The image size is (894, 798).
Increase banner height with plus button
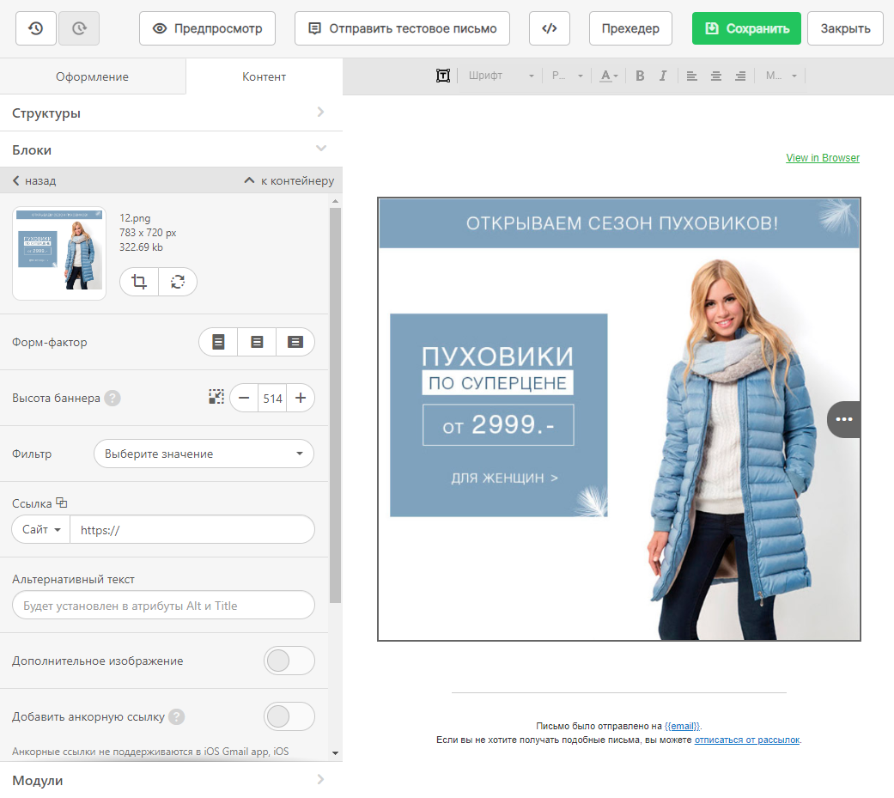301,399
